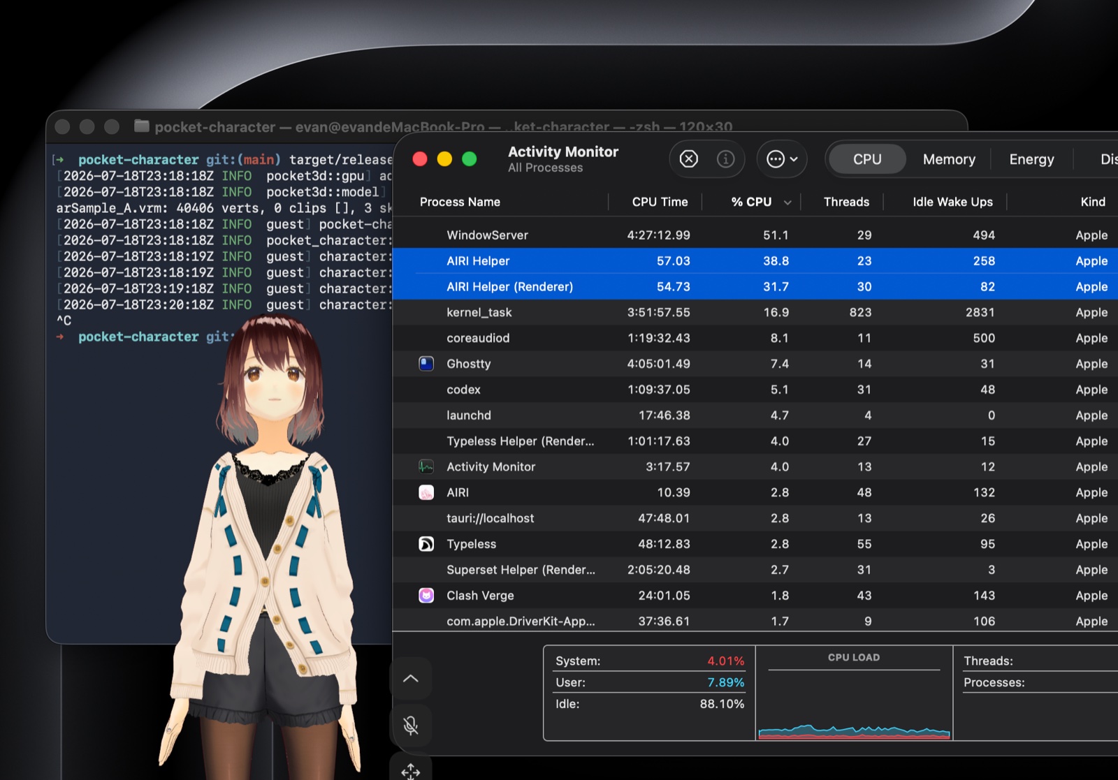Click the Clash Verge cat icon
The width and height of the screenshot is (1118, 780).
426,596
